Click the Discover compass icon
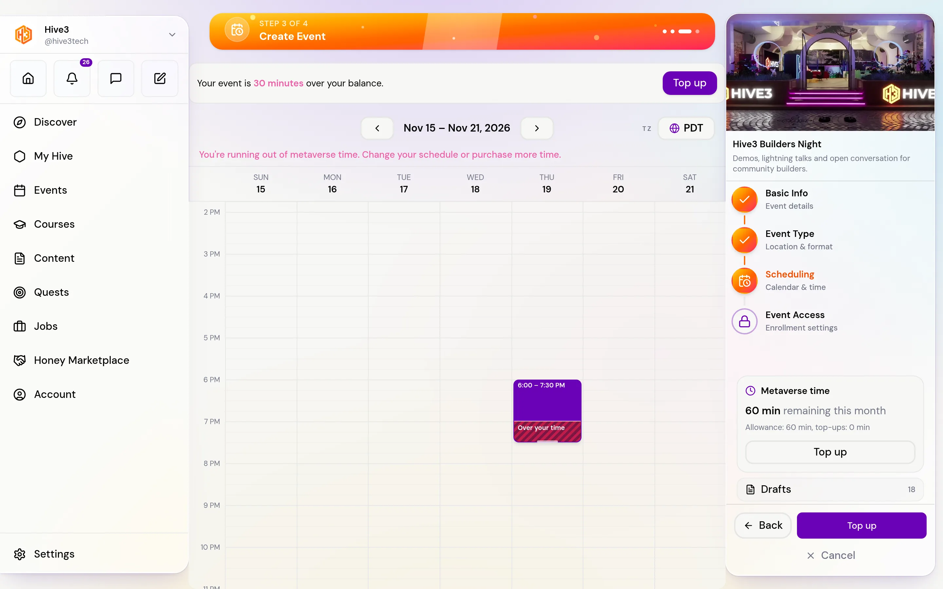 click(x=20, y=122)
